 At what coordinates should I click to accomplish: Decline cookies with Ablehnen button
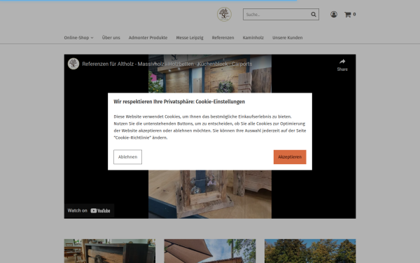(x=128, y=157)
